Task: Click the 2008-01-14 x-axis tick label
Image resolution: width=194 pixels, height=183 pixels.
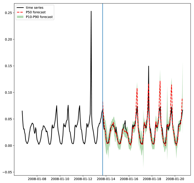Action: 106,179
